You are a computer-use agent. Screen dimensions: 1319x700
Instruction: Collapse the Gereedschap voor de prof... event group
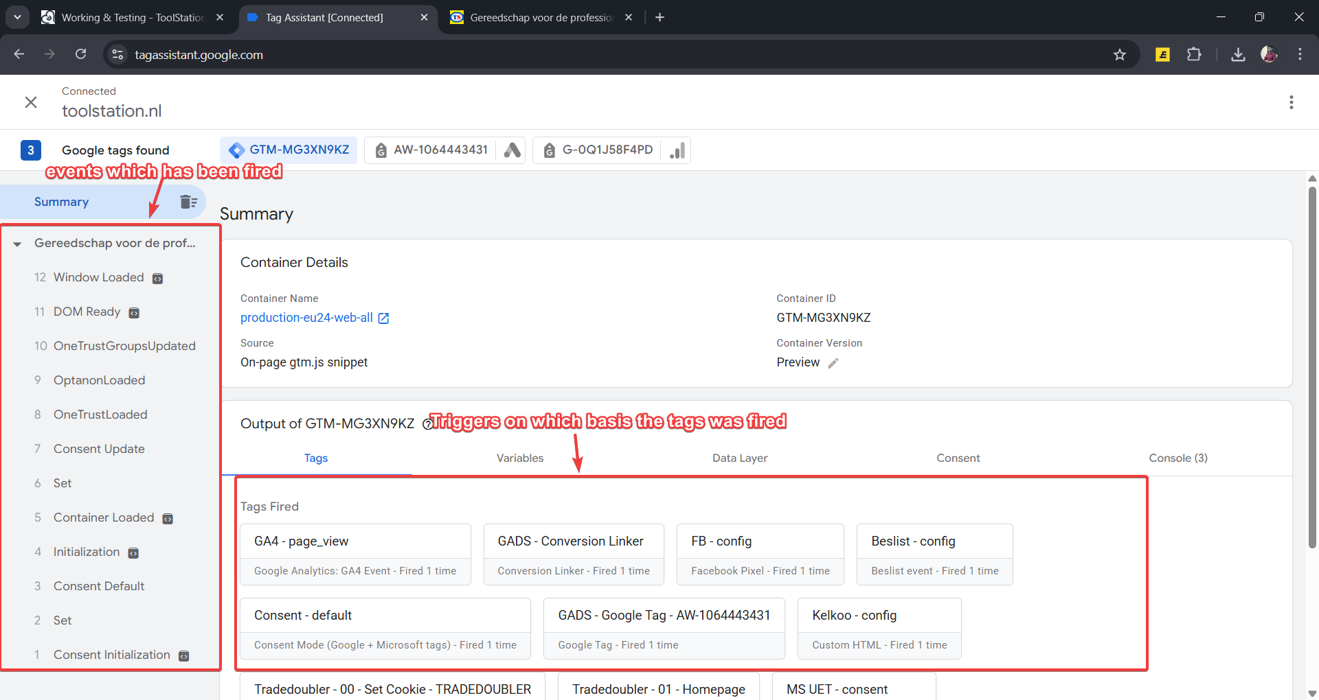tap(18, 244)
